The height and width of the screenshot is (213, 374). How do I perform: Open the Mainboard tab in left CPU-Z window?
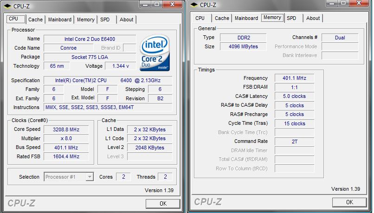60,19
